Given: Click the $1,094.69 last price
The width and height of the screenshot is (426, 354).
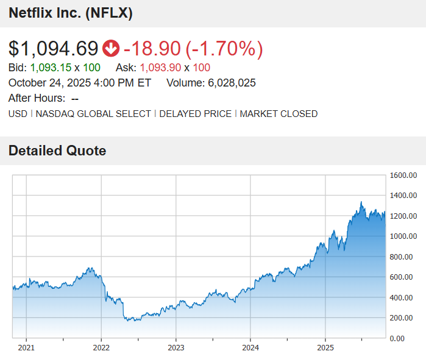Looking at the screenshot, I should [x=54, y=48].
